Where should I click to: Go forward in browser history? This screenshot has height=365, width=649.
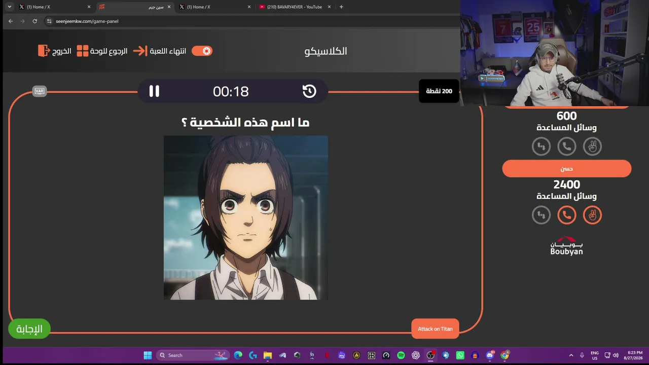(22, 21)
